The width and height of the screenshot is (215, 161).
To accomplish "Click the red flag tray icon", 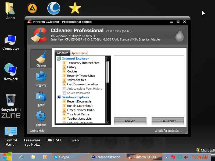I will pyautogui.click(x=173, y=157).
